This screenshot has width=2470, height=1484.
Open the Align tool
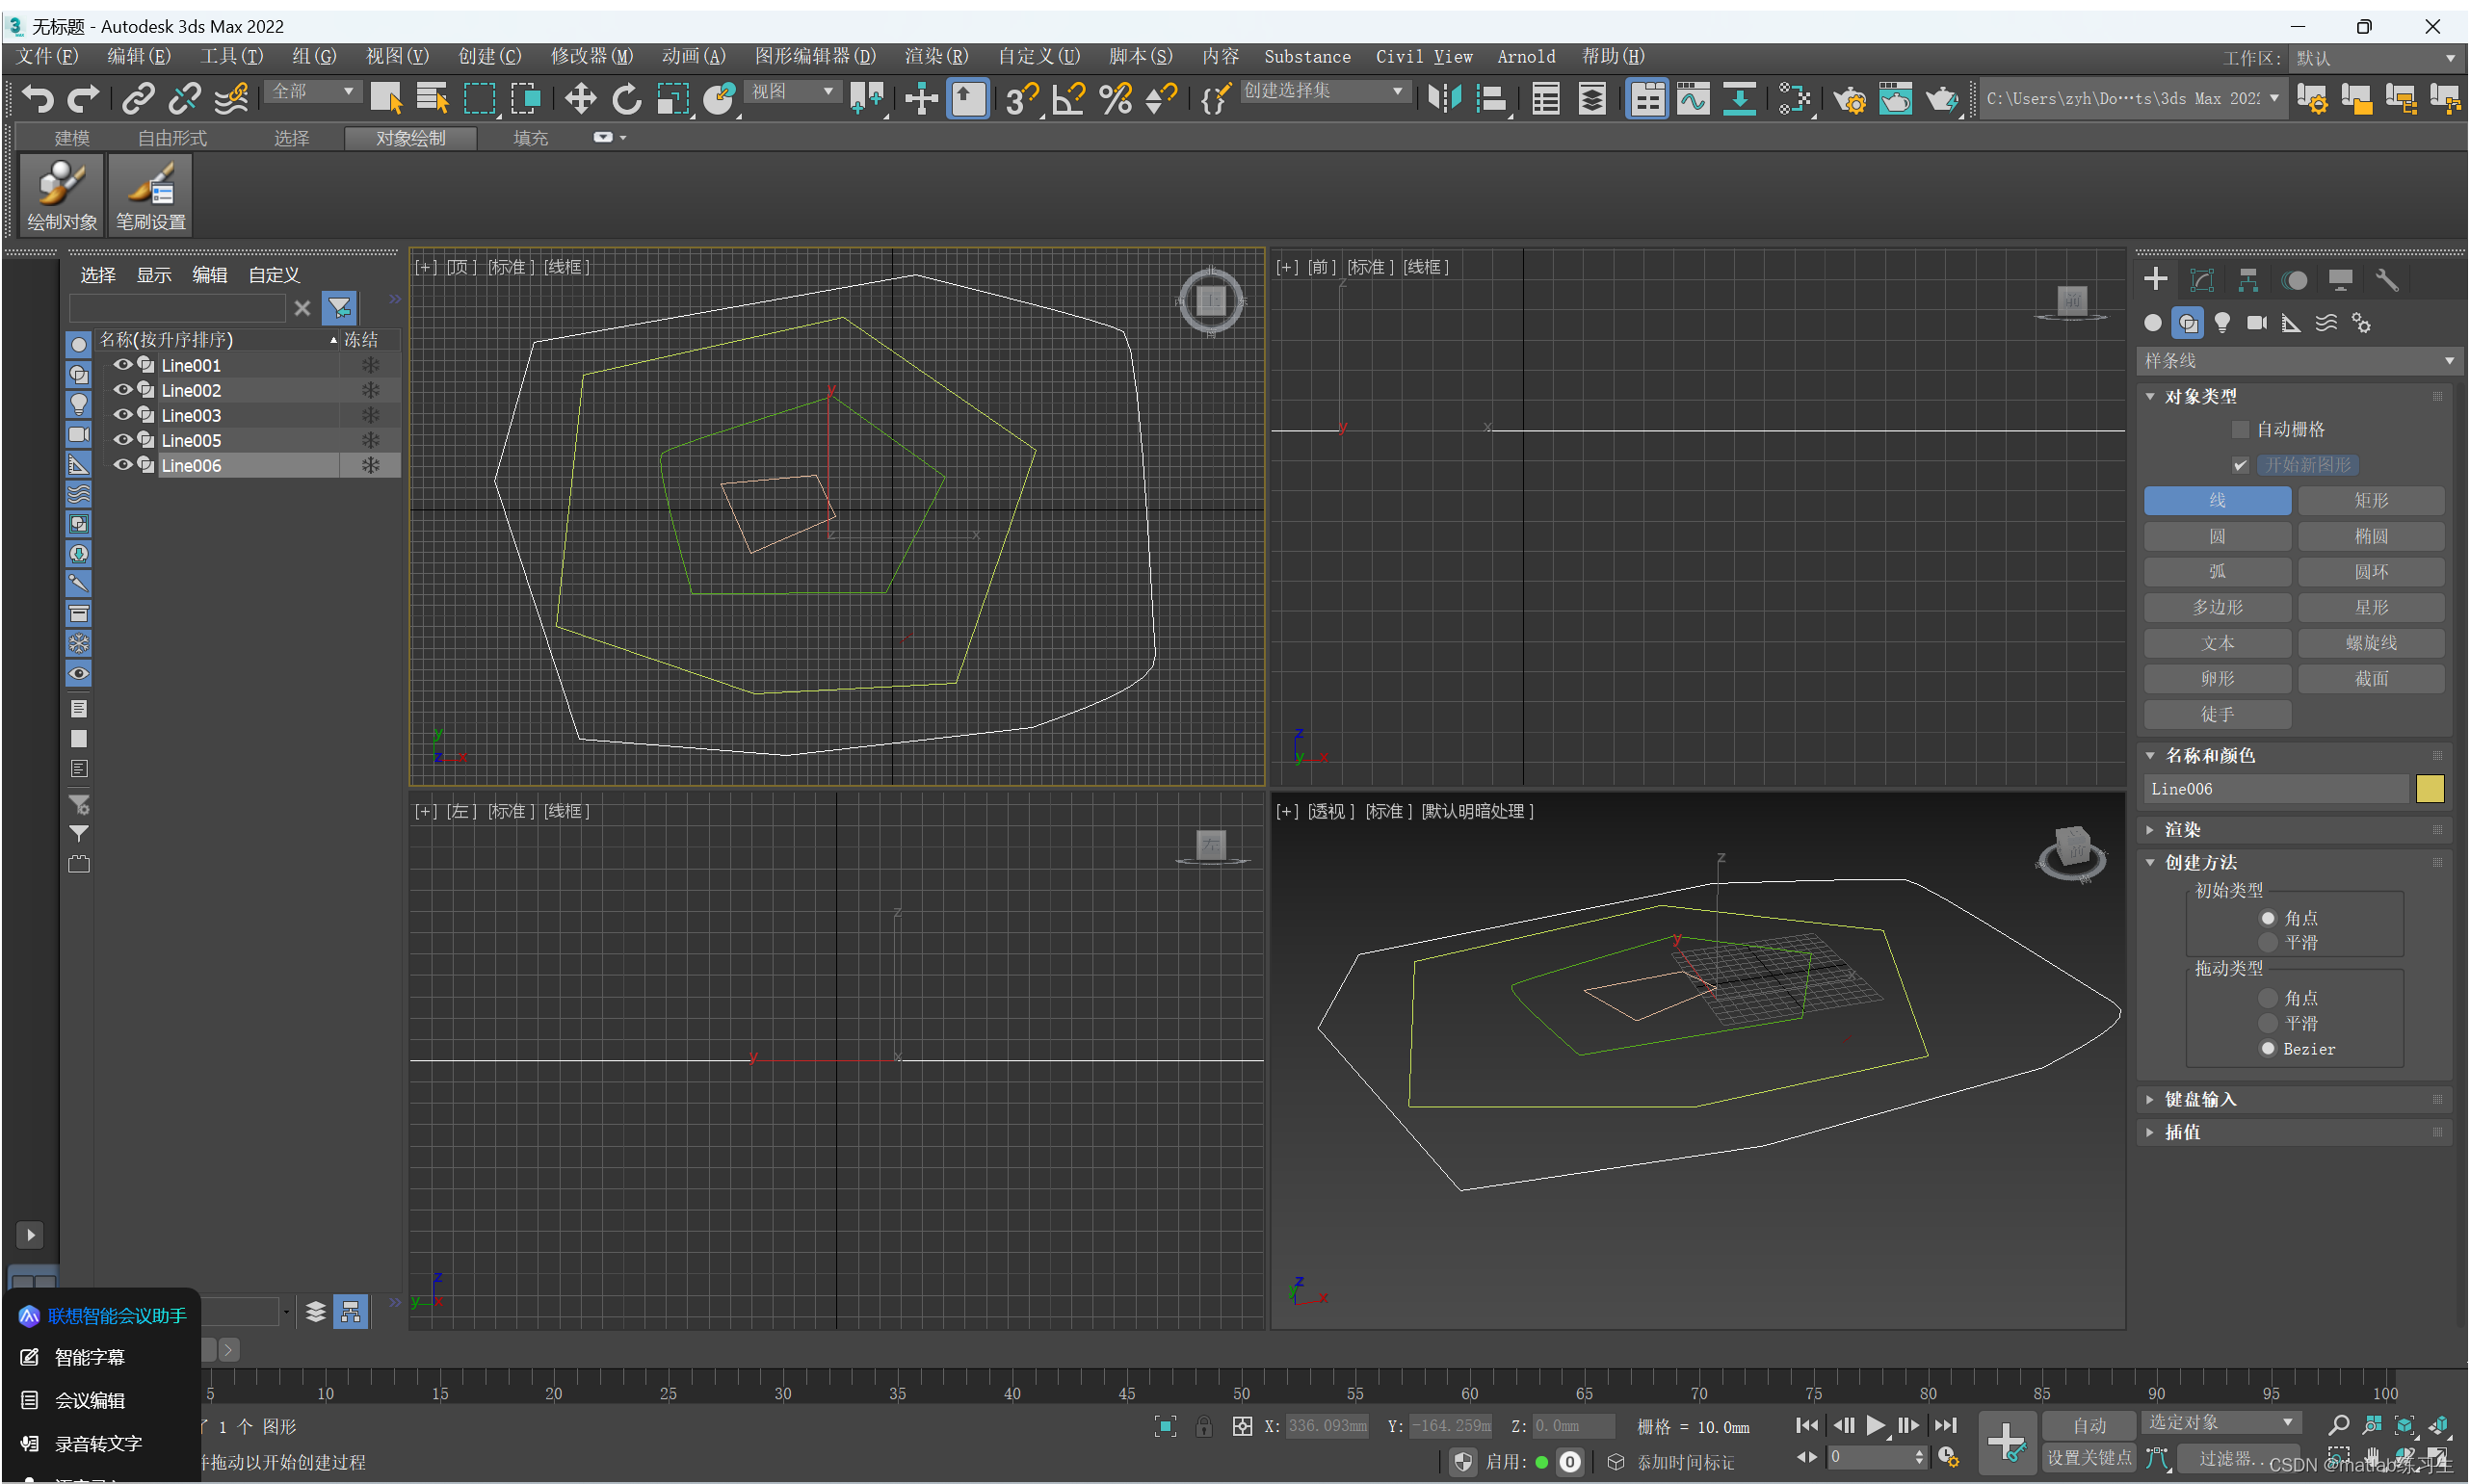point(1491,99)
